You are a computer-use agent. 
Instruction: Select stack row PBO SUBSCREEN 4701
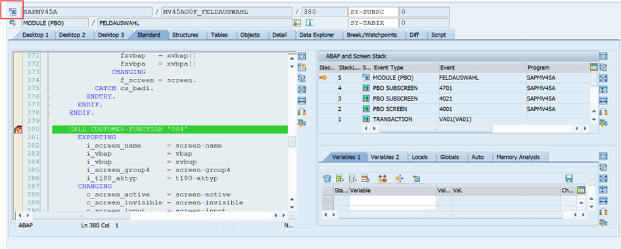tap(454, 88)
